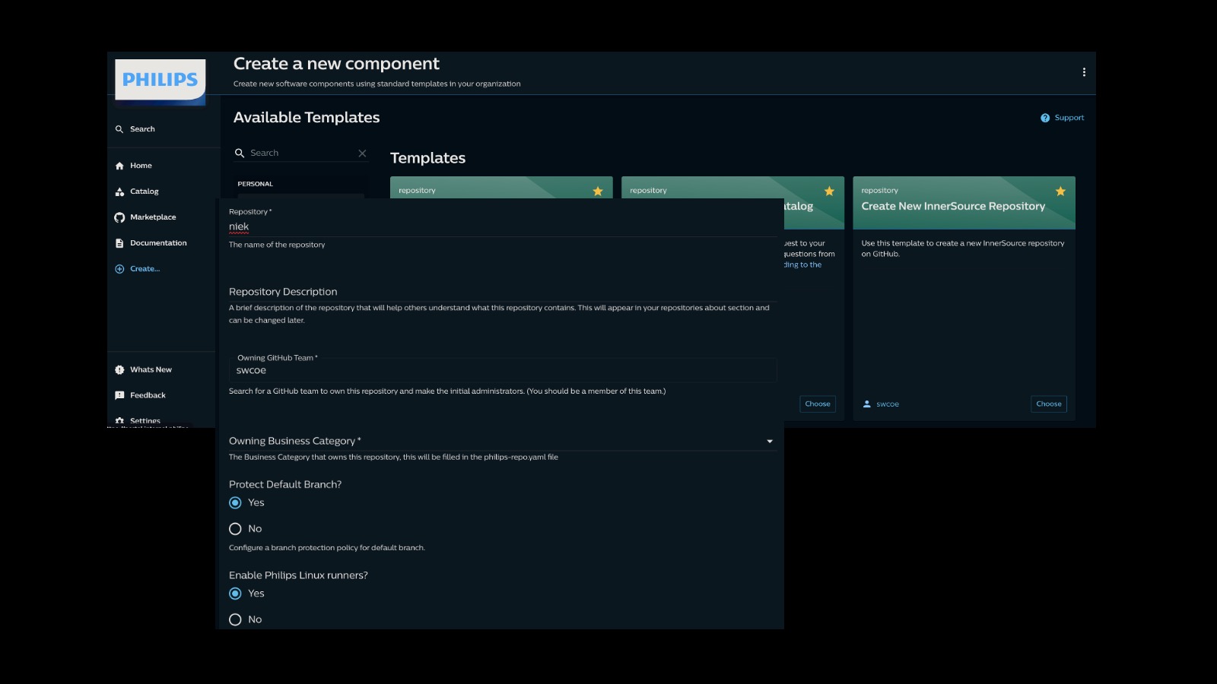Image resolution: width=1217 pixels, height=684 pixels.
Task: Click the Repository name input field
Action: click(502, 226)
